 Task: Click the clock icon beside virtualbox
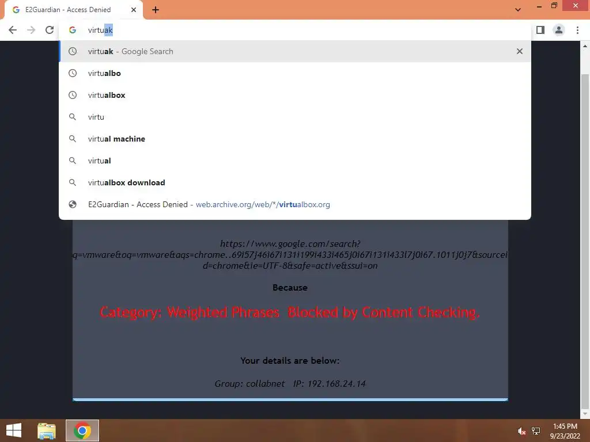coord(73,95)
